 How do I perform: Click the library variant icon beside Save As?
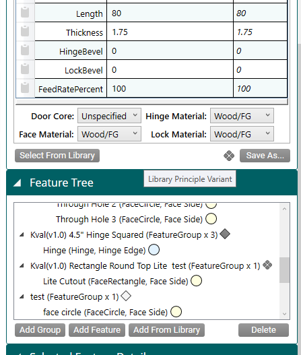(x=229, y=156)
